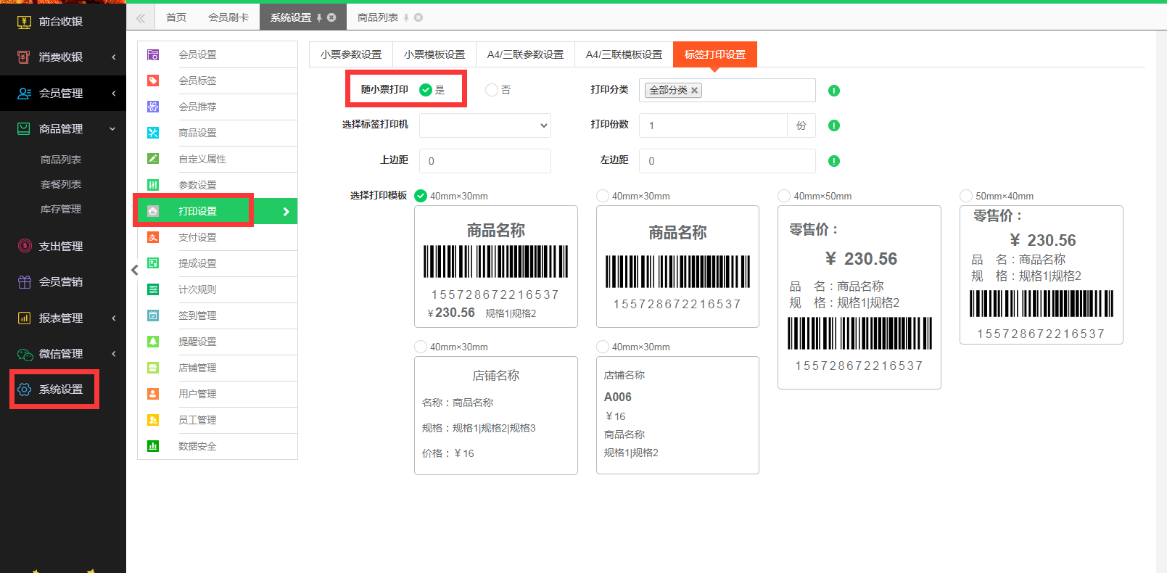Collapse 商品管理 sidebar menu arrow

[112, 129]
